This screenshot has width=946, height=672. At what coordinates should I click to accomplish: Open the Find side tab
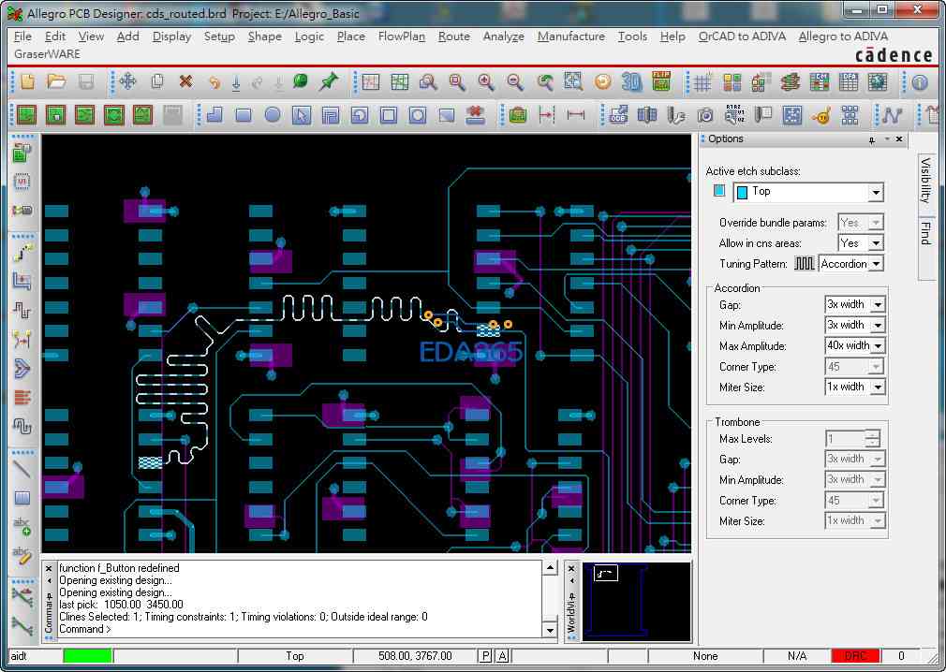click(x=925, y=232)
